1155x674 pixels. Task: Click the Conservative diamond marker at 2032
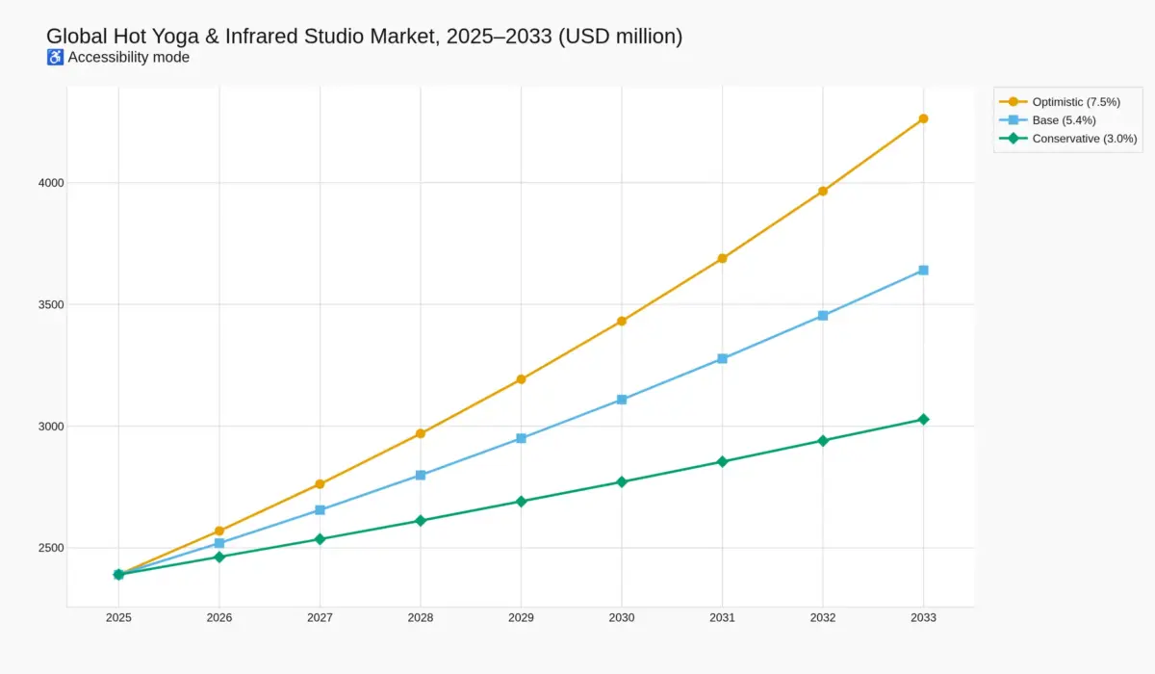point(823,441)
